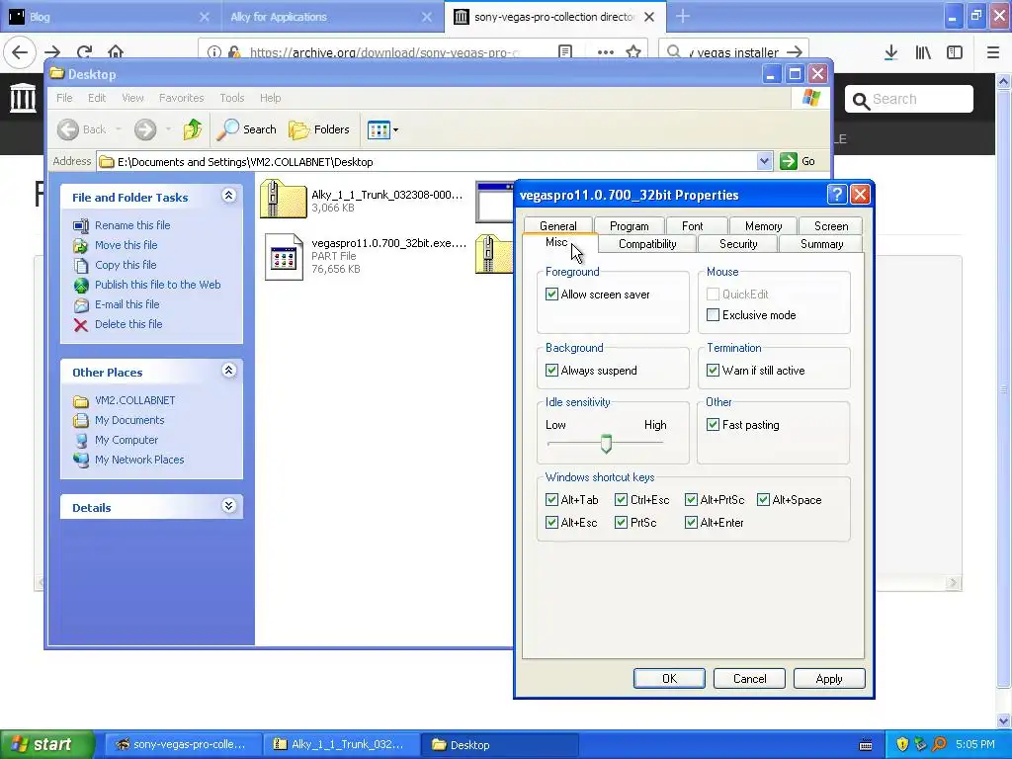Uncheck Ctrl+Esc shortcut key
This screenshot has width=1012, height=759.
(x=622, y=499)
